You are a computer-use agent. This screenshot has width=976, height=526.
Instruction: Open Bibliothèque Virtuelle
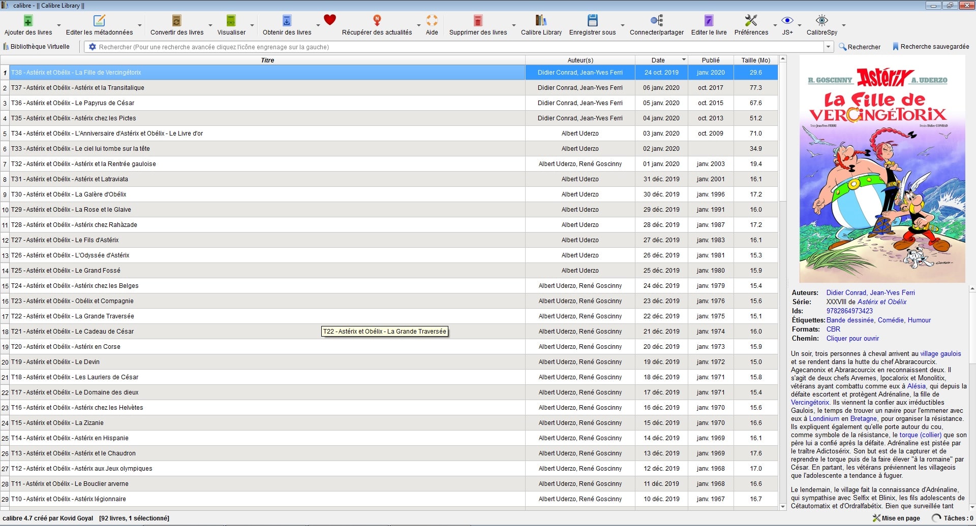coord(36,47)
